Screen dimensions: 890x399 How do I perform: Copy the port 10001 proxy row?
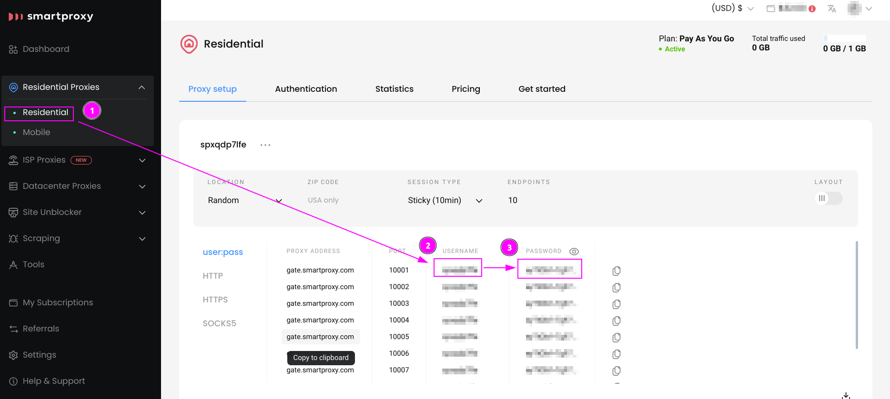tap(617, 271)
